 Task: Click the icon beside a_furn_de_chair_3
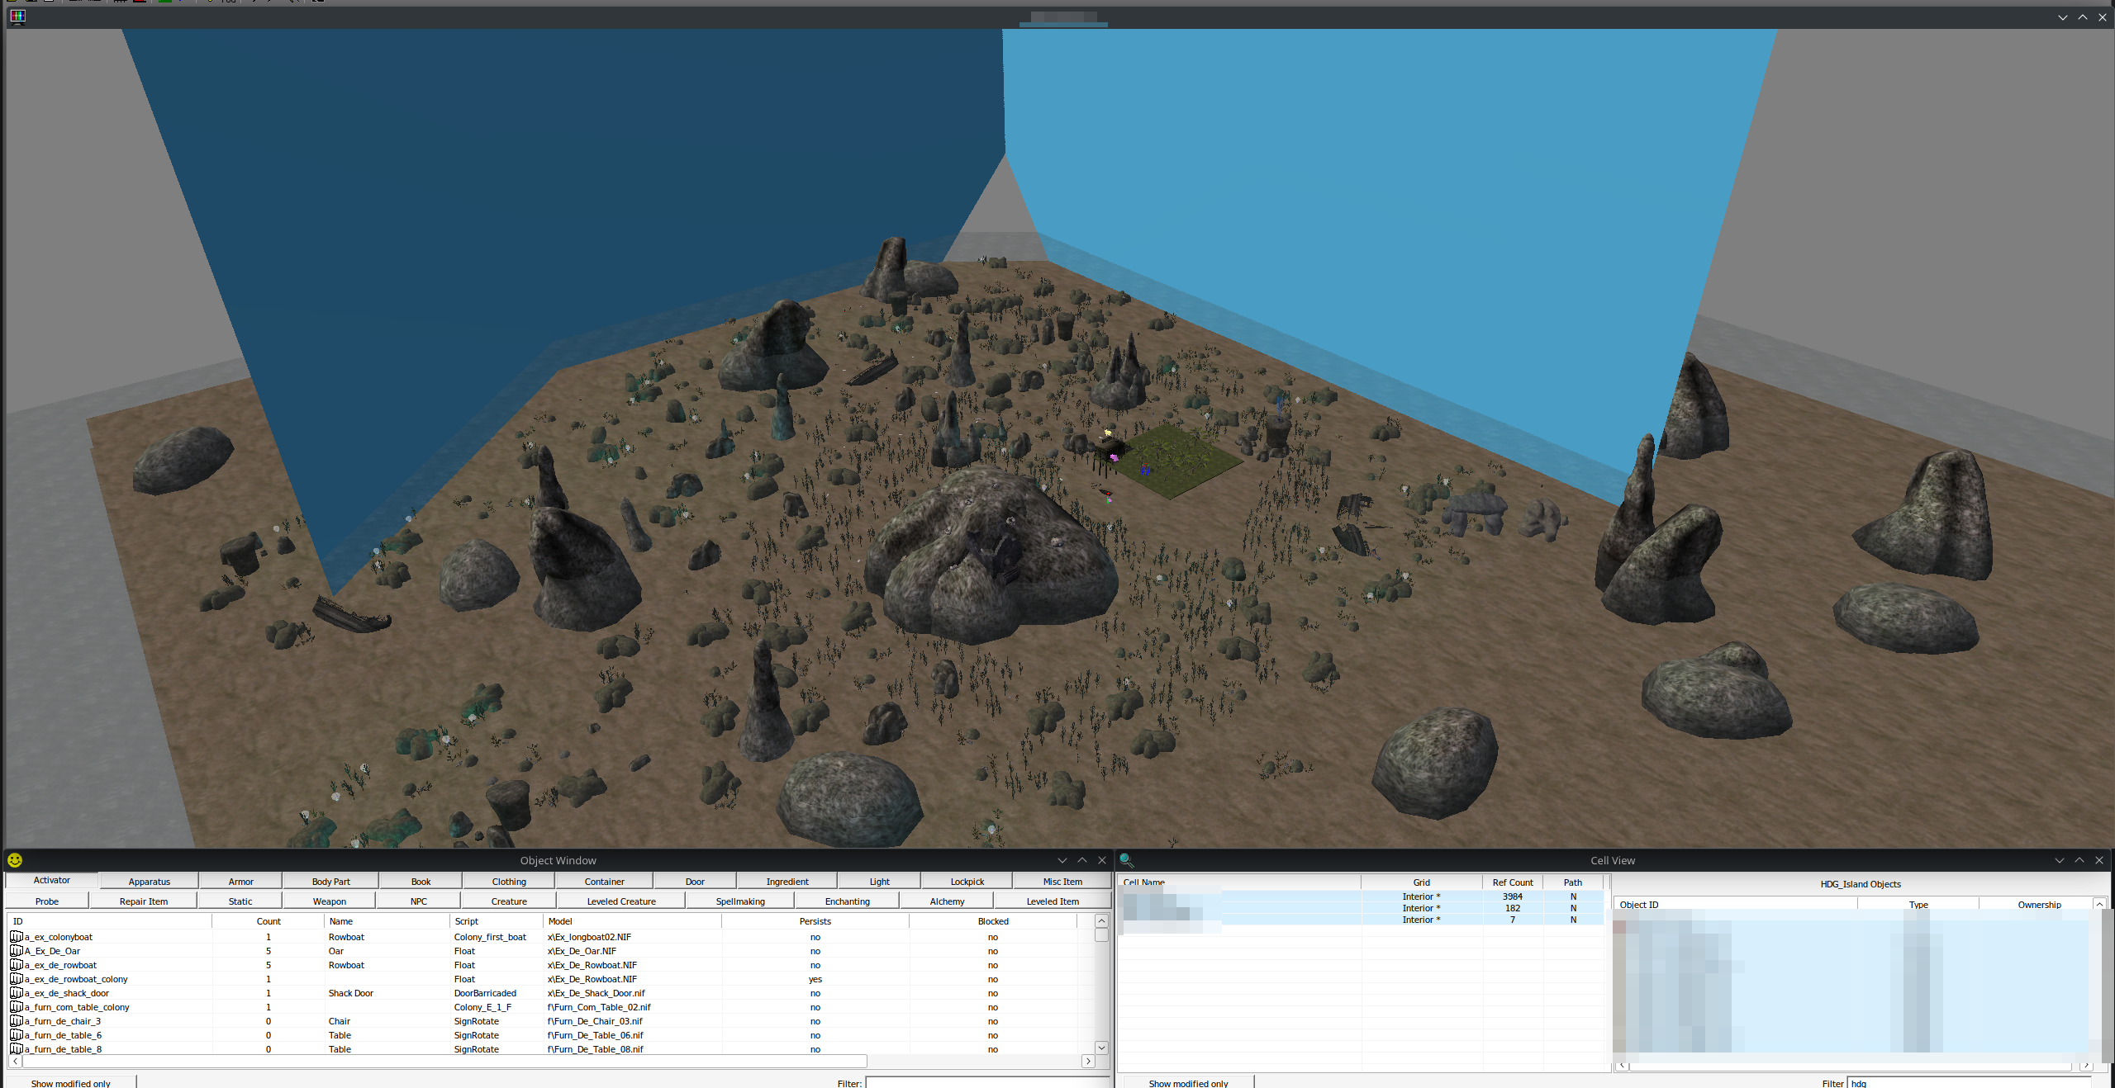pos(16,1021)
